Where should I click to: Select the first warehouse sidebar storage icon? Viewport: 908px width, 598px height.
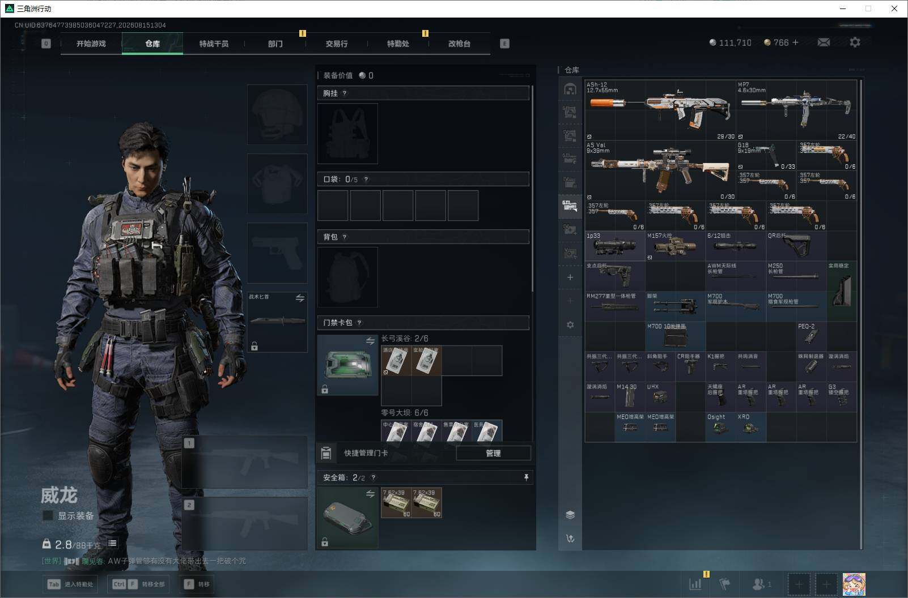pyautogui.click(x=570, y=89)
